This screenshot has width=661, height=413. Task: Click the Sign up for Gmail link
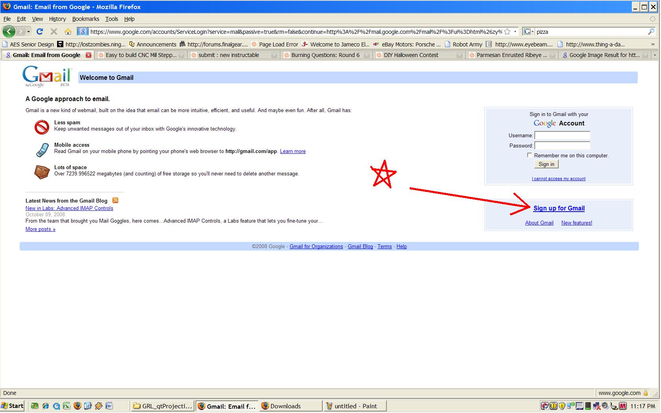click(x=559, y=208)
